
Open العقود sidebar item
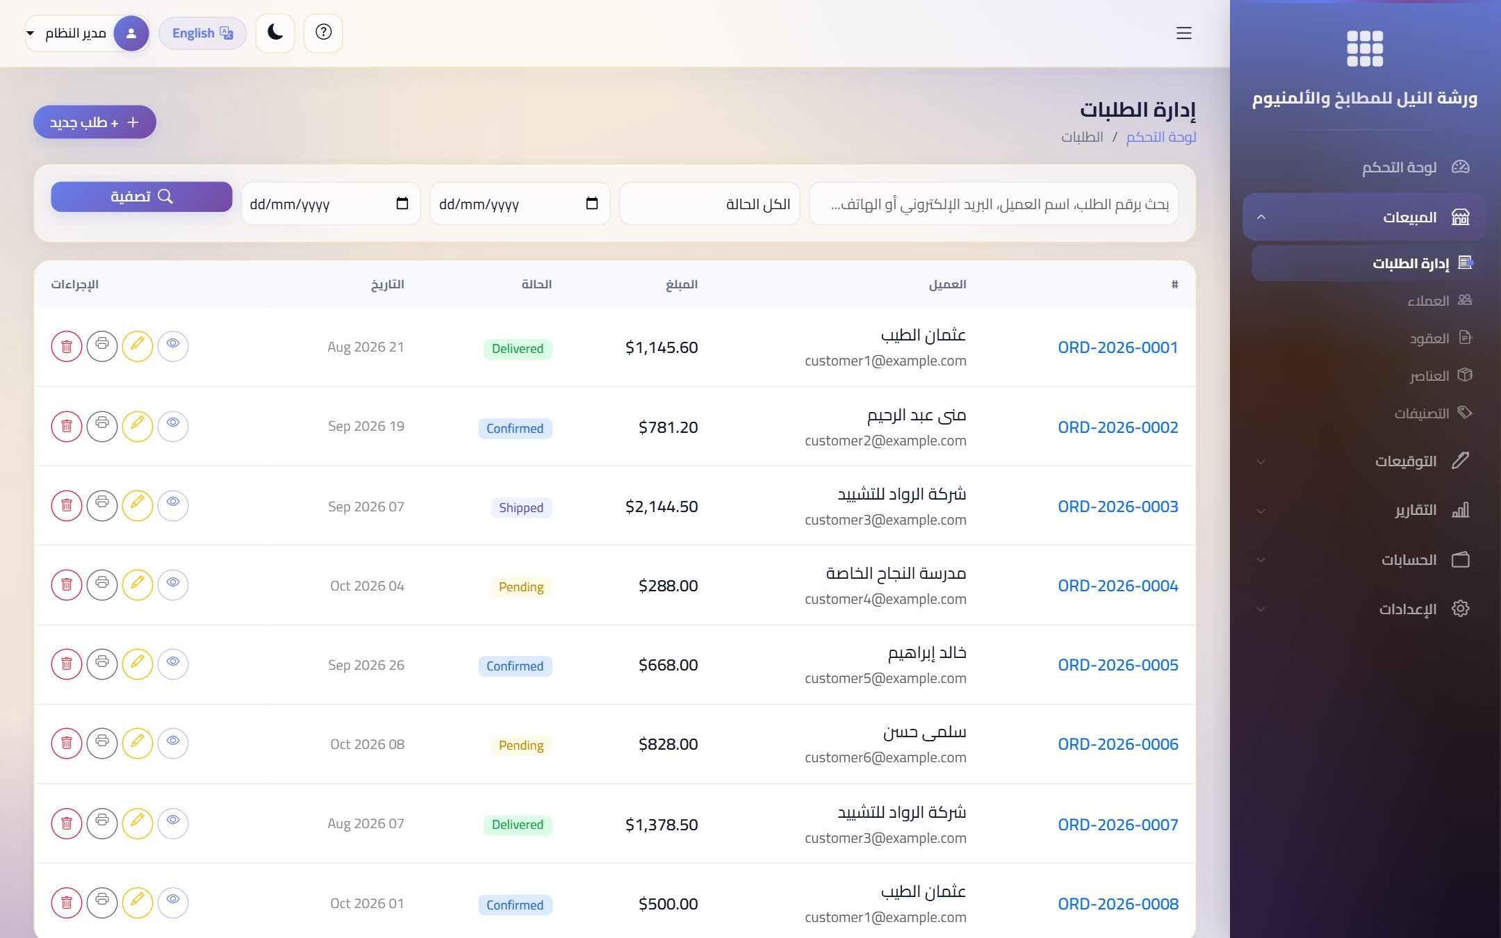pyautogui.click(x=1369, y=338)
